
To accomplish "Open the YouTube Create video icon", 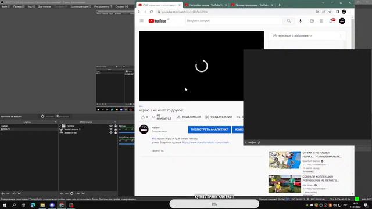I will [312, 21].
